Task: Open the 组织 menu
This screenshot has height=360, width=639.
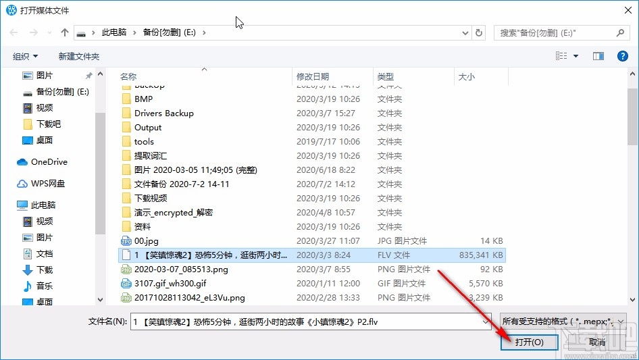Action: [25, 56]
